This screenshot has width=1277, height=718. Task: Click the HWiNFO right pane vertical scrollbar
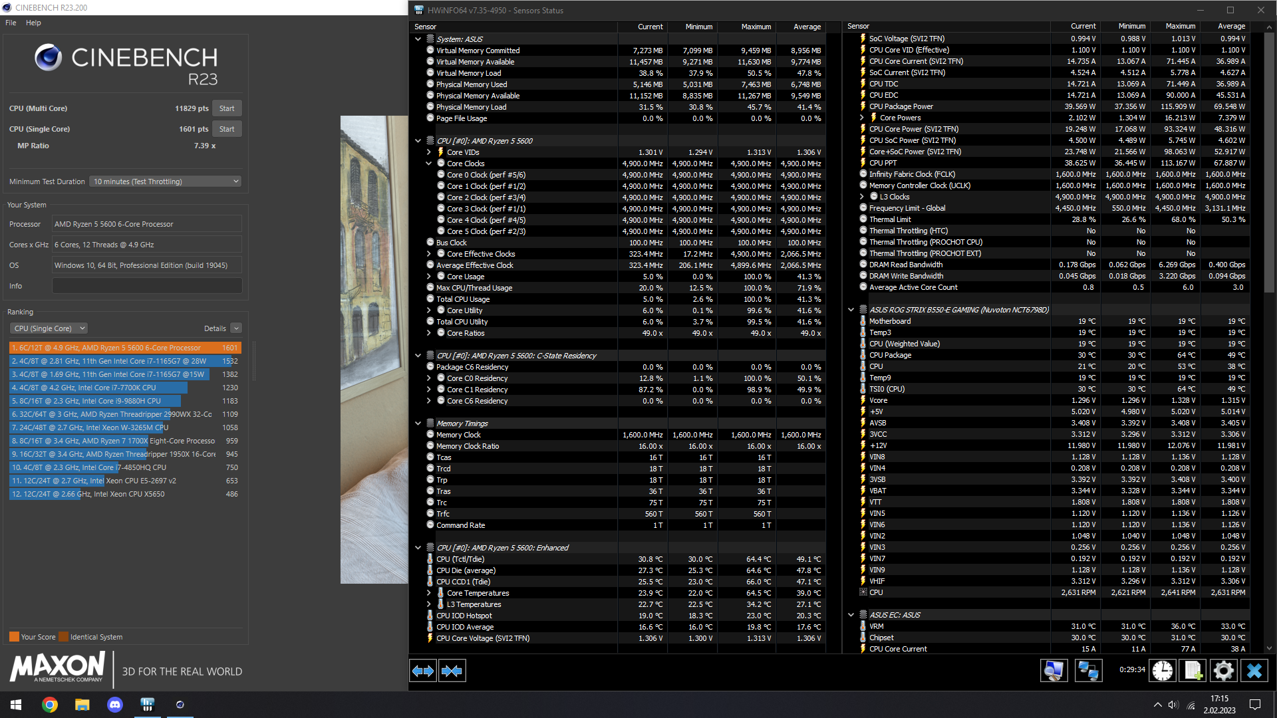coord(1269,162)
